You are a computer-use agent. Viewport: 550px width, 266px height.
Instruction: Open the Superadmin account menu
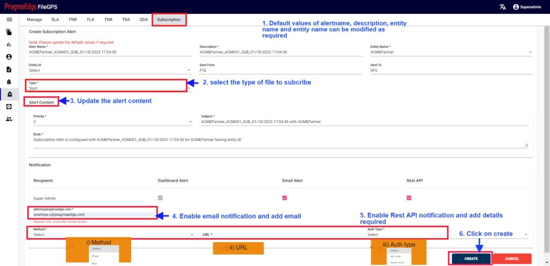527,6
